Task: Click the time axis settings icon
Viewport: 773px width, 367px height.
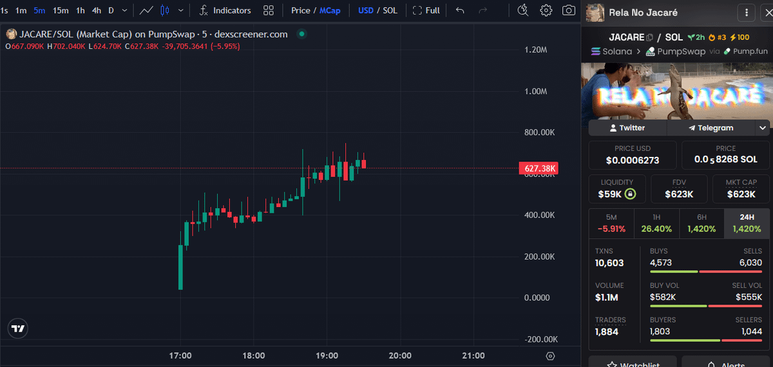Action: tap(550, 355)
